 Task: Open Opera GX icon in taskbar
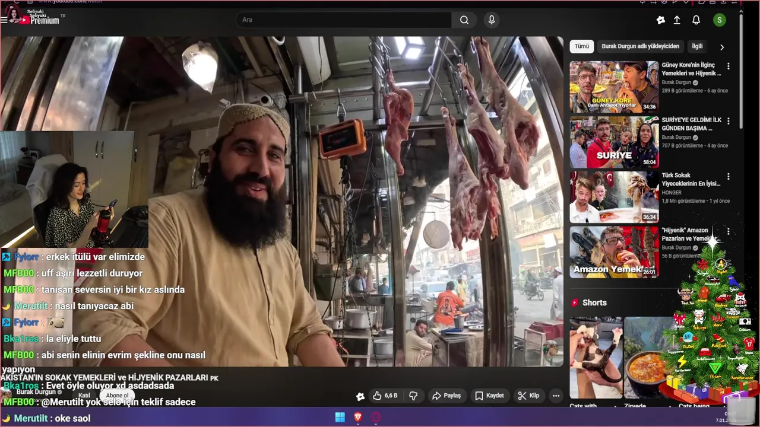click(376, 418)
